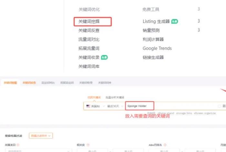
Task: Open Google Trends tool link
Action: pyautogui.click(x=157, y=49)
